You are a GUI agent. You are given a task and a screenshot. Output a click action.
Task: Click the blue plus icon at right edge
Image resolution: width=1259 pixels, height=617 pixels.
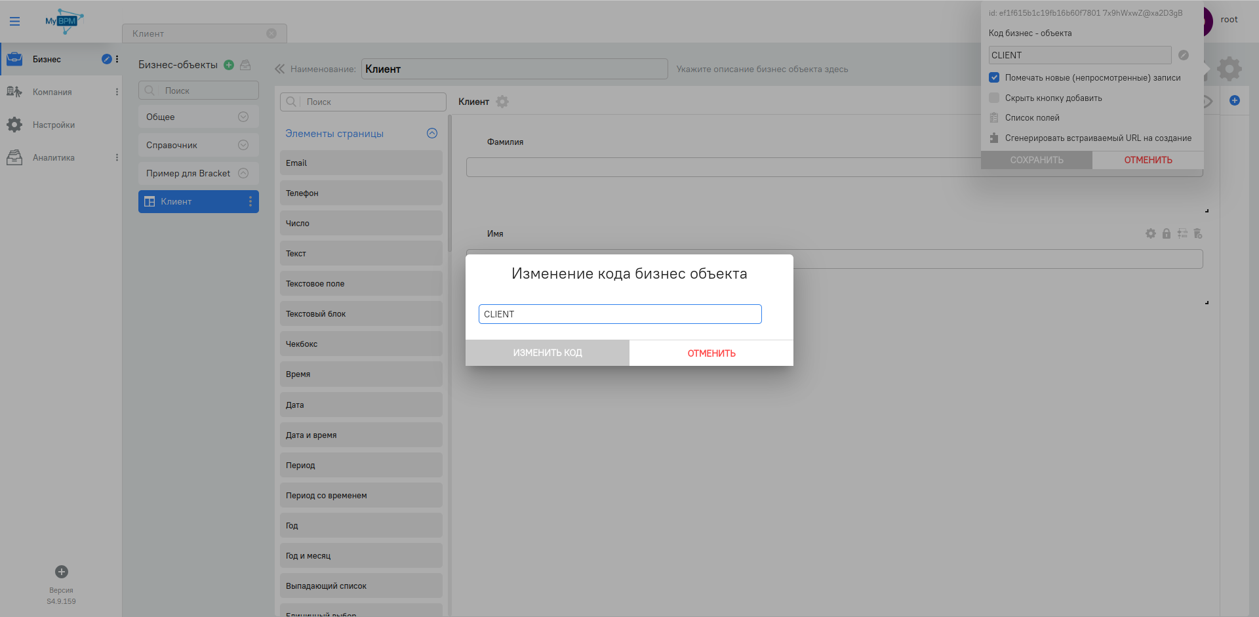(1235, 100)
